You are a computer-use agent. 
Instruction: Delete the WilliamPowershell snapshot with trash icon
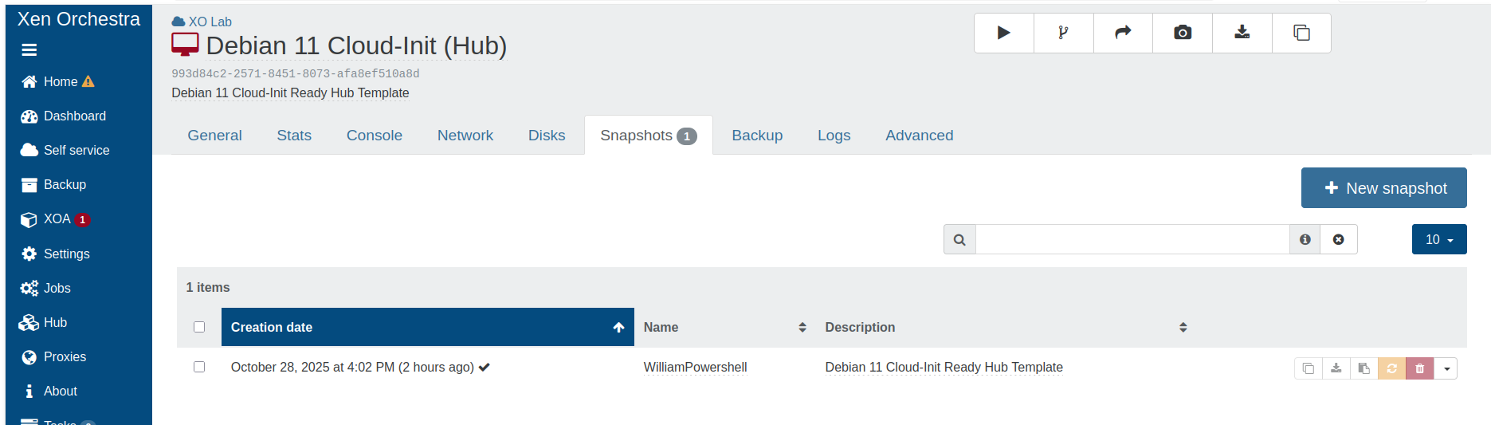click(x=1419, y=368)
